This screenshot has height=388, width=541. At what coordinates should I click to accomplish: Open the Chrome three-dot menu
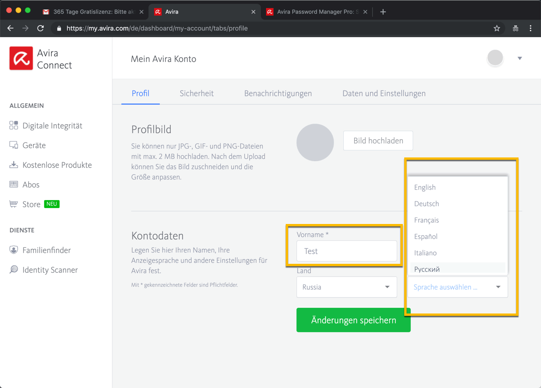[531, 28]
